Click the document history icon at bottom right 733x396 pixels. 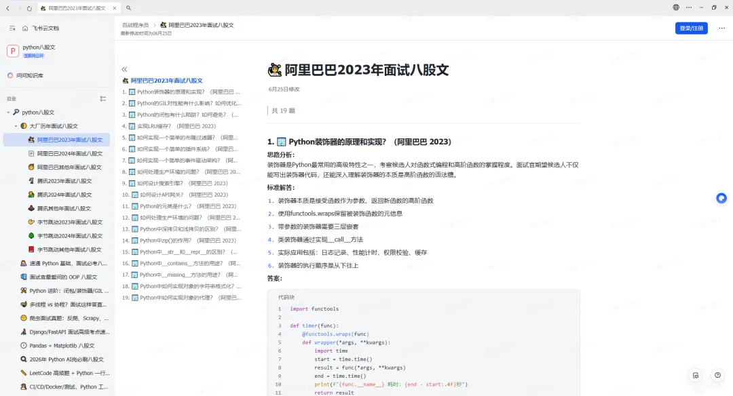pyautogui.click(x=696, y=376)
